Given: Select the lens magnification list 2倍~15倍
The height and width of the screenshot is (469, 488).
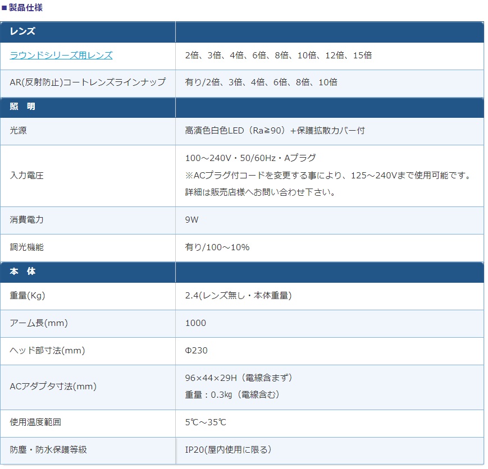Looking at the screenshot, I should [278, 56].
